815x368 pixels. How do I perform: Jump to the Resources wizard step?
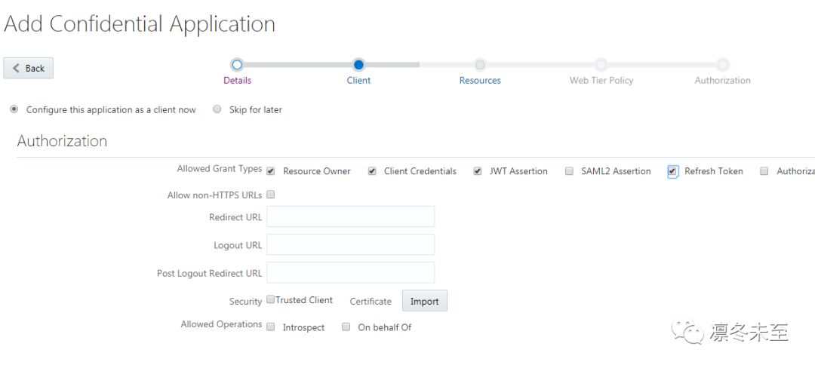tap(480, 65)
